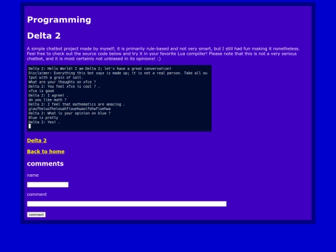Click terminal line 'Delta 2: I agree! .'
The width and height of the screenshot is (336, 252).
click(x=49, y=95)
